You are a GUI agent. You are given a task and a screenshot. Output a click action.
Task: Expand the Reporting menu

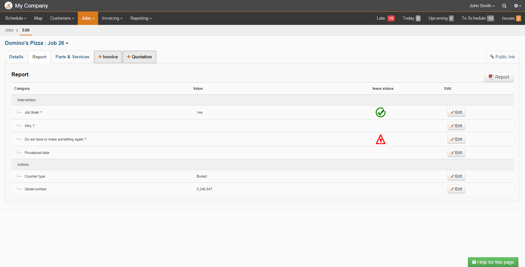pos(141,18)
